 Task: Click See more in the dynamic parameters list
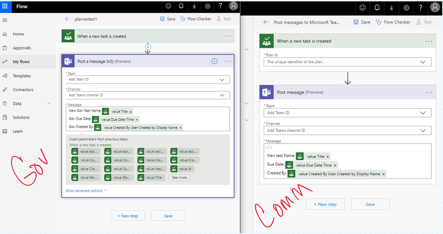[180, 178]
